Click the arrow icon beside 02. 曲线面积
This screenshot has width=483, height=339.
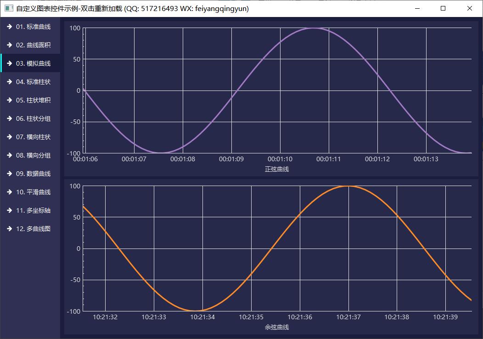[x=9, y=45]
